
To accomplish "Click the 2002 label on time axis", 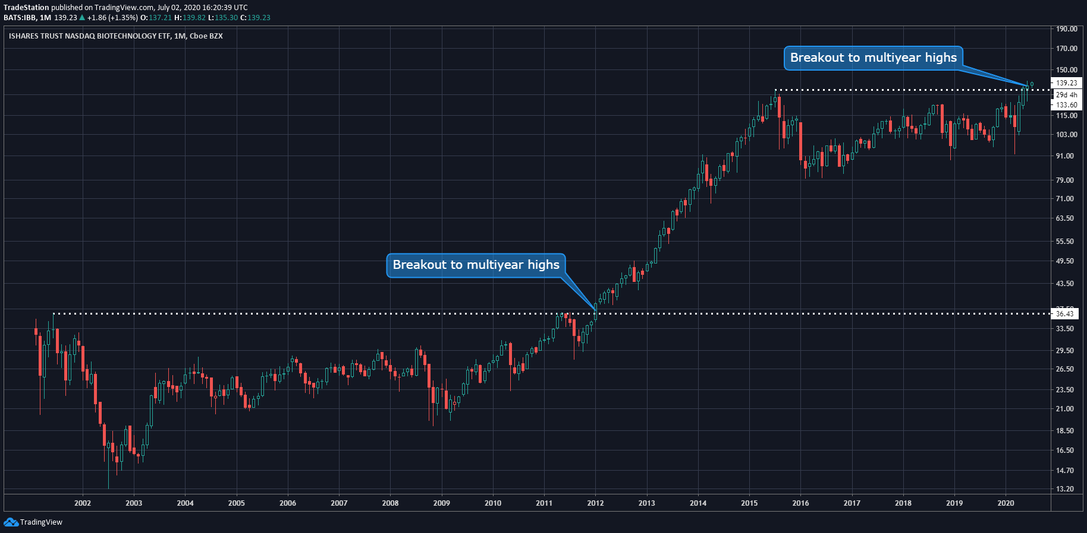I will pos(83,503).
